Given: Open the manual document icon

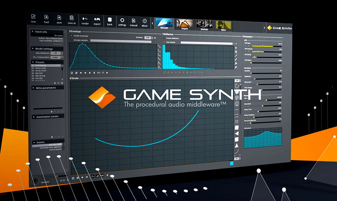Looking at the screenshot, I should pos(133,21).
